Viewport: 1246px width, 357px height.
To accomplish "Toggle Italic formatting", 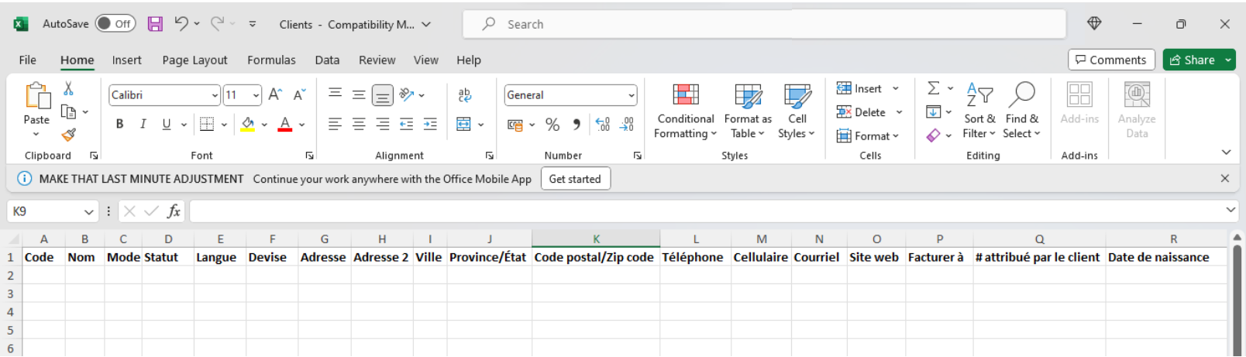I will click(x=143, y=124).
